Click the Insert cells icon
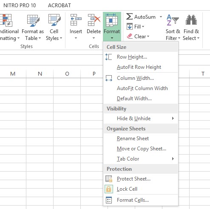Screen dimensions: 210x209 [76, 20]
